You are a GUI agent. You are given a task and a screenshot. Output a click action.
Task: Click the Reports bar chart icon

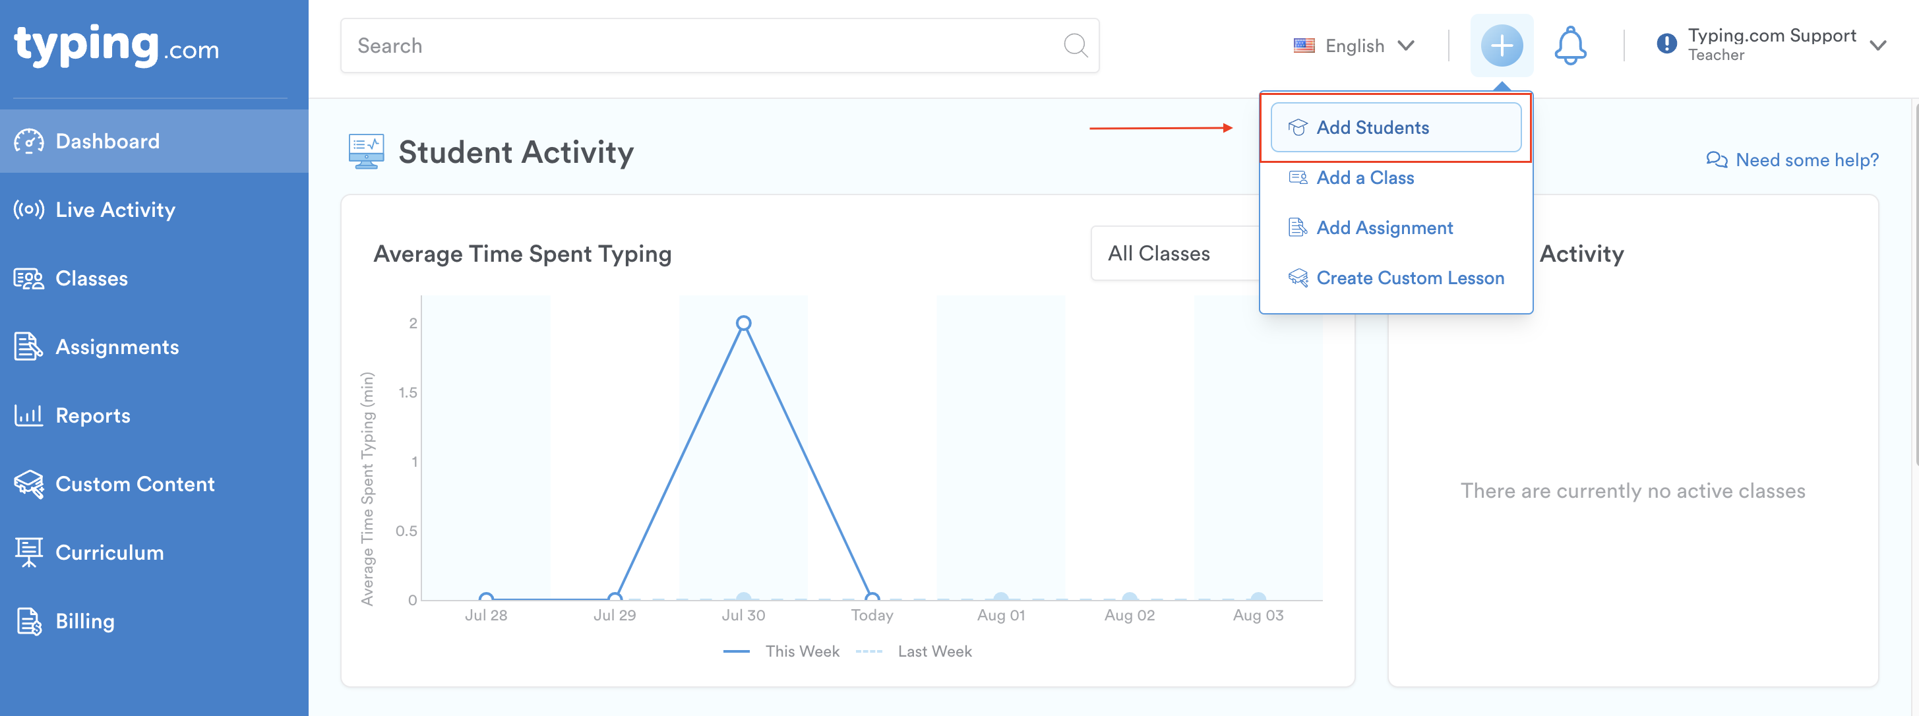(29, 415)
